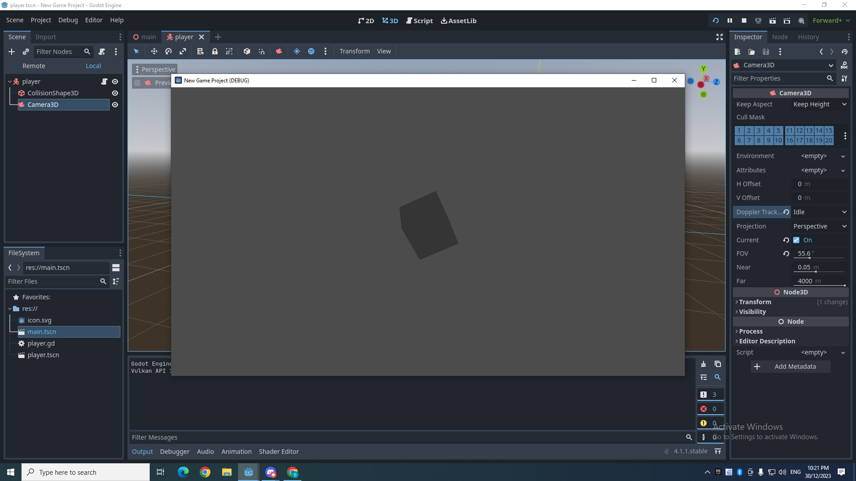Image resolution: width=856 pixels, height=481 pixels.
Task: Select the Scale mode tool
Action: point(183,51)
